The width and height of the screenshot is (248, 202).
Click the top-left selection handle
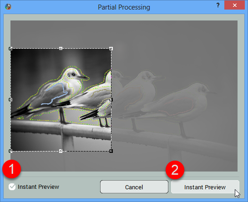10,49
